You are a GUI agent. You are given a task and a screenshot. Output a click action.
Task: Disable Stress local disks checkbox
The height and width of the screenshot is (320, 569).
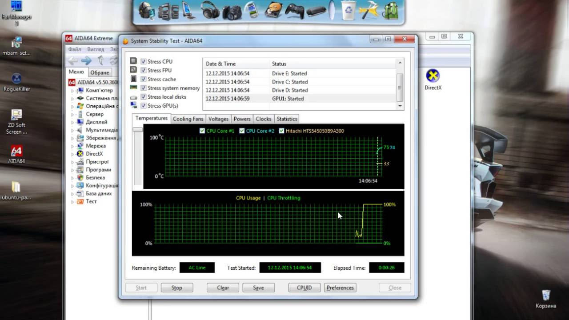(144, 97)
